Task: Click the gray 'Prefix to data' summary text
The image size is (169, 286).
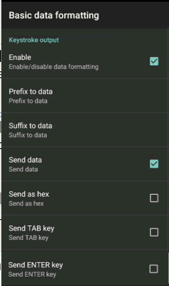Action: coord(28,101)
